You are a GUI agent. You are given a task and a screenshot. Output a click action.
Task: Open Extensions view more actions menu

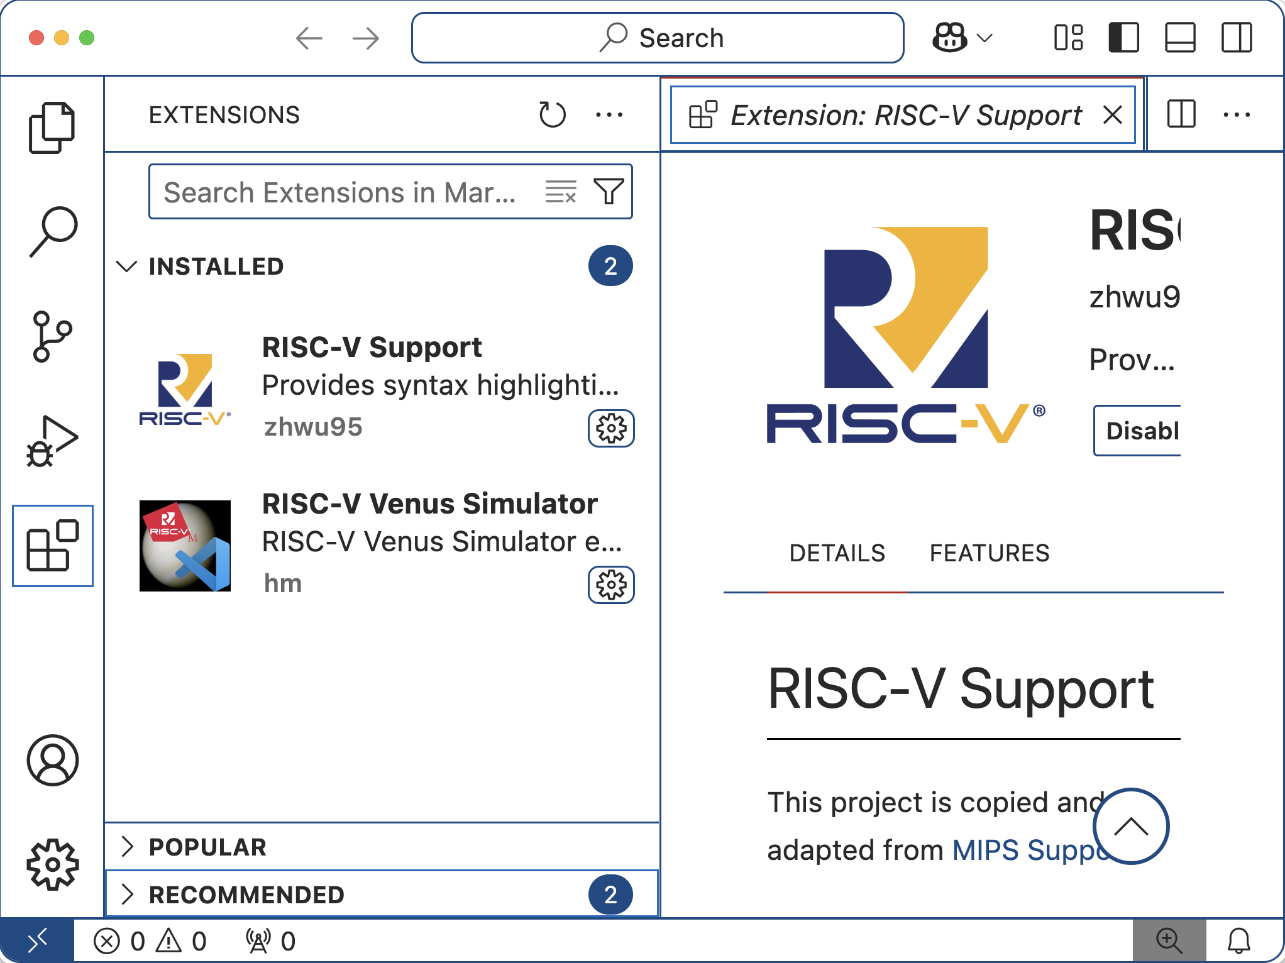[x=609, y=114]
